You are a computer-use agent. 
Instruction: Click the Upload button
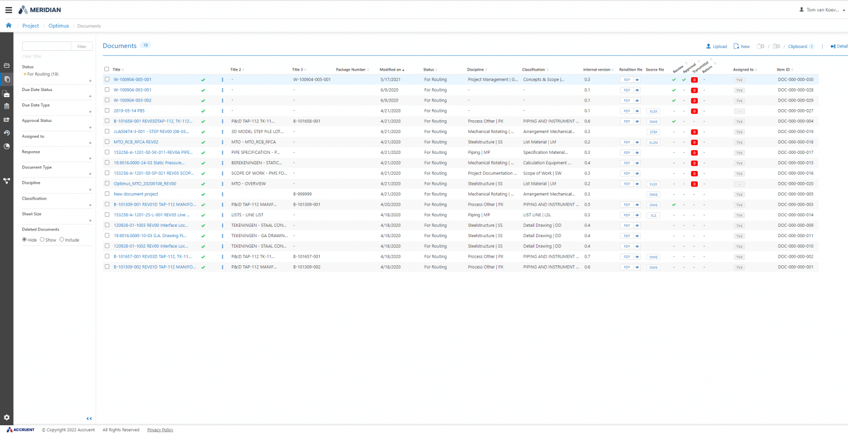click(x=717, y=46)
